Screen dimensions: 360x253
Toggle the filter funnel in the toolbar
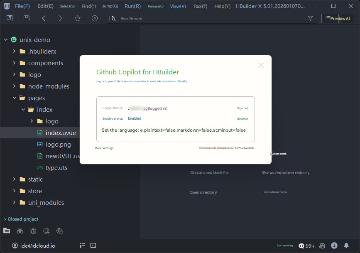(x=310, y=18)
